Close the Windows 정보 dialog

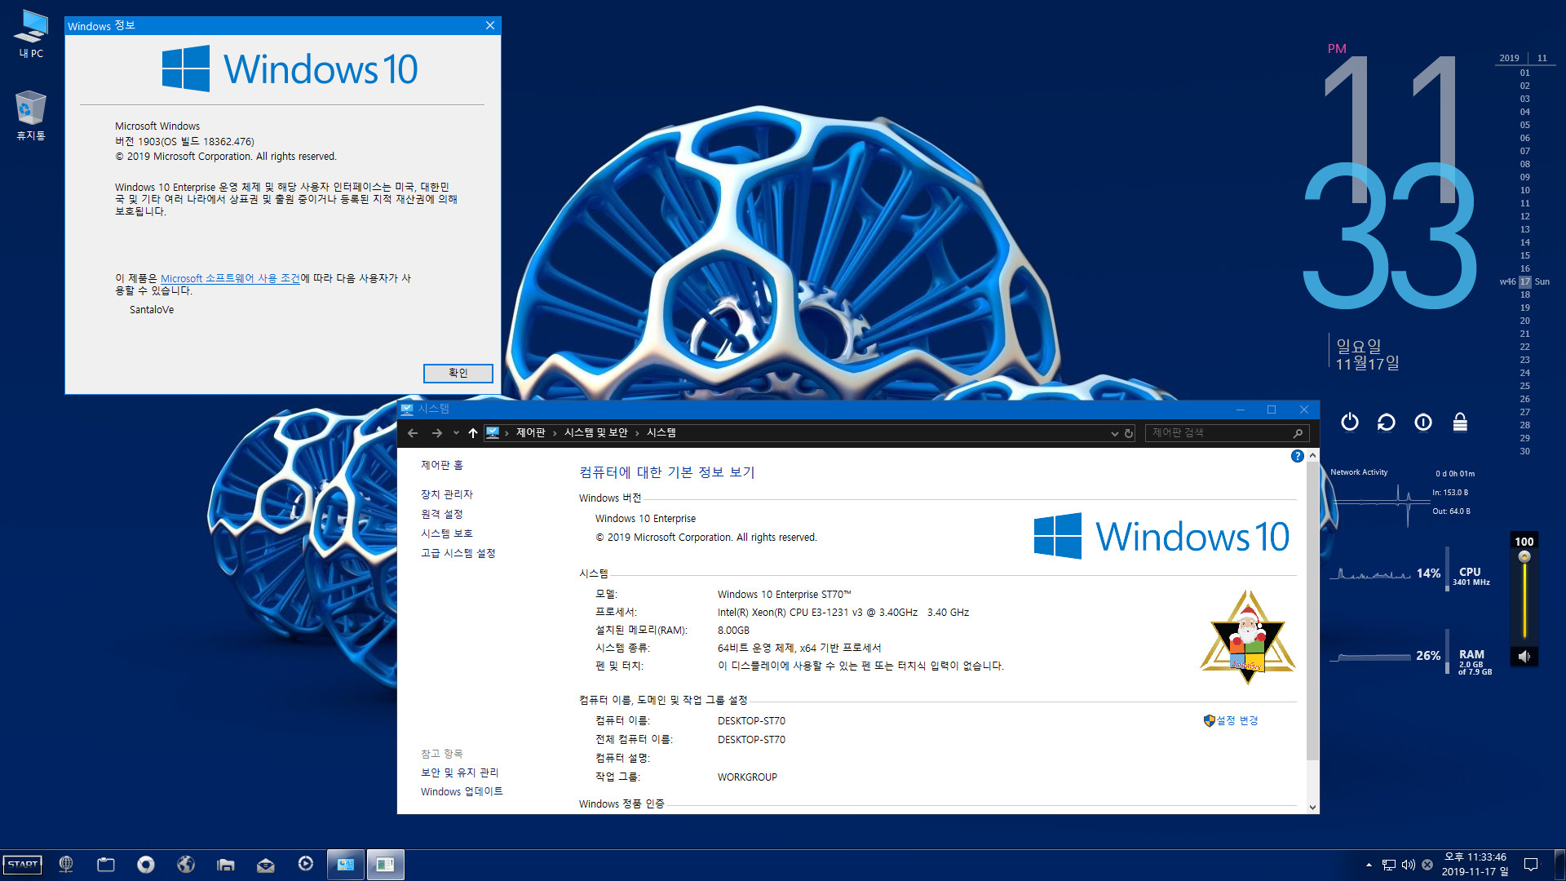click(490, 25)
